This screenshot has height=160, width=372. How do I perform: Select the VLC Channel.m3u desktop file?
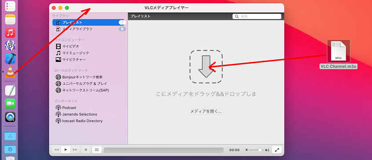click(x=339, y=54)
